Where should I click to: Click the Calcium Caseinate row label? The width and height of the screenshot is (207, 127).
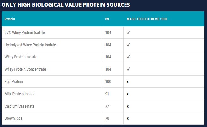20,106
